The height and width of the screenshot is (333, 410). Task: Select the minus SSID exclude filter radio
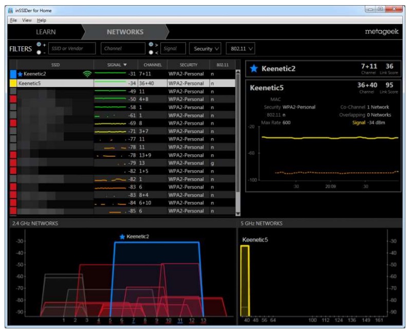(39, 52)
